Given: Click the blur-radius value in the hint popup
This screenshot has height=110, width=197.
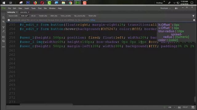Looking at the screenshot, I should point(180,31).
